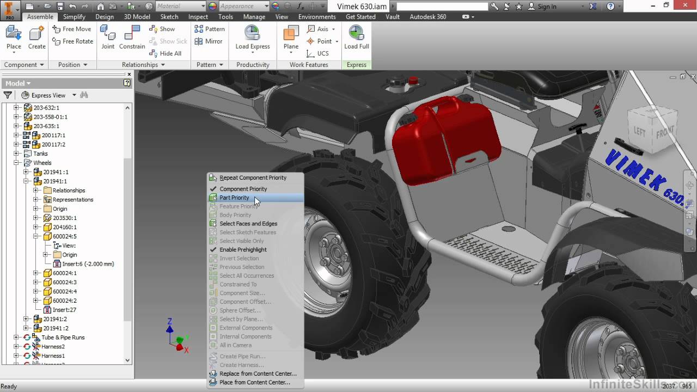Click the Autodesk Exchange X icon
Image resolution: width=697 pixels, height=392 pixels.
(594, 7)
